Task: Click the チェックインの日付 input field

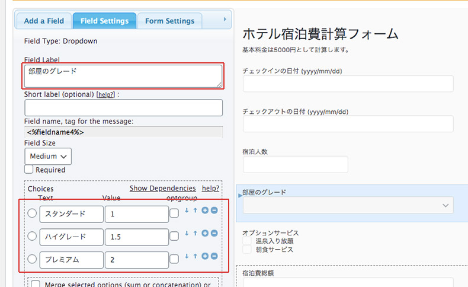Action: click(x=348, y=84)
